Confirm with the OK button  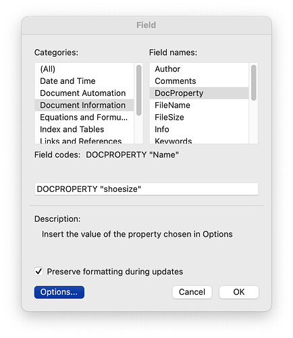[x=239, y=292]
